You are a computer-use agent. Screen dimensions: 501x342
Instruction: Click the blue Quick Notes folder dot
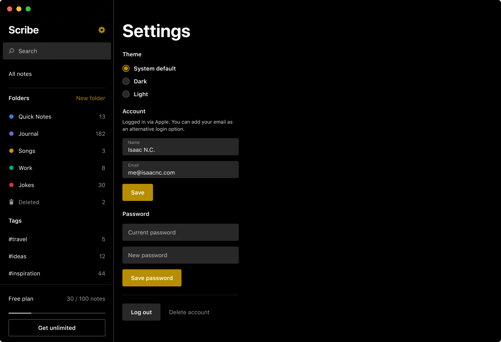point(11,116)
